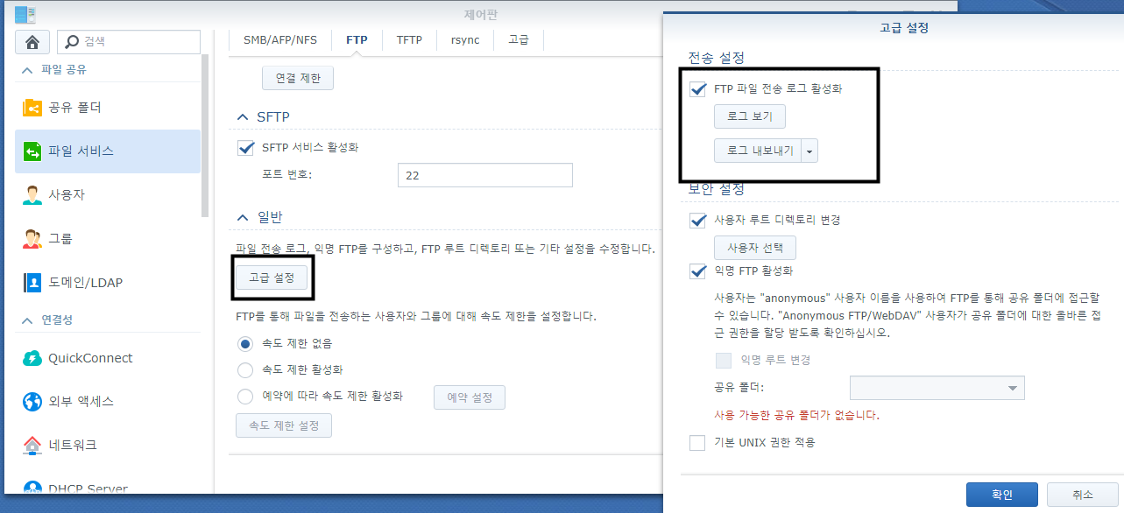
Task: Open the Group (그룹) icon
Action: [x=32, y=238]
